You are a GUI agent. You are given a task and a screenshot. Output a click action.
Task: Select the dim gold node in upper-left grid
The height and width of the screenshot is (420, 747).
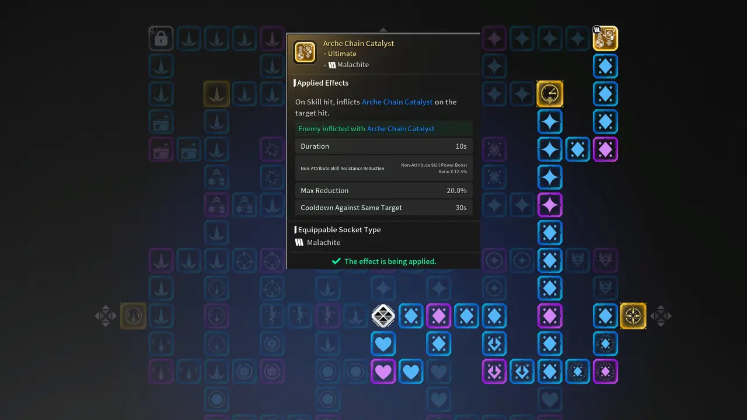[217, 94]
